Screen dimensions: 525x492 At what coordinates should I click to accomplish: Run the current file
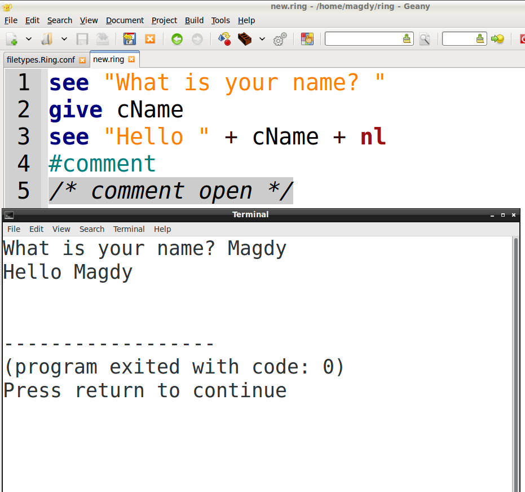[x=279, y=38]
